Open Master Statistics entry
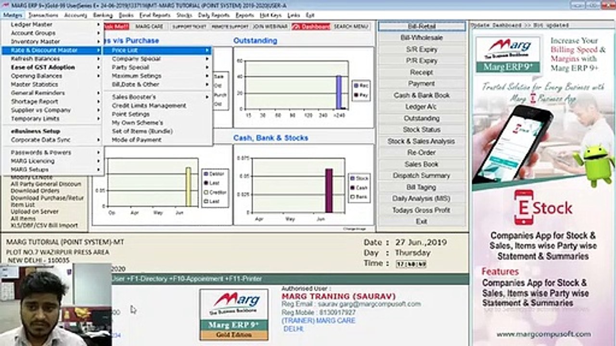 (x=52, y=84)
